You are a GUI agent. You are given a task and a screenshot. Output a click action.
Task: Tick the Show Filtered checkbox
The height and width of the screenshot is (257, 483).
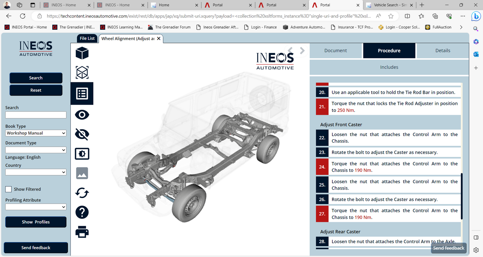[8, 189]
